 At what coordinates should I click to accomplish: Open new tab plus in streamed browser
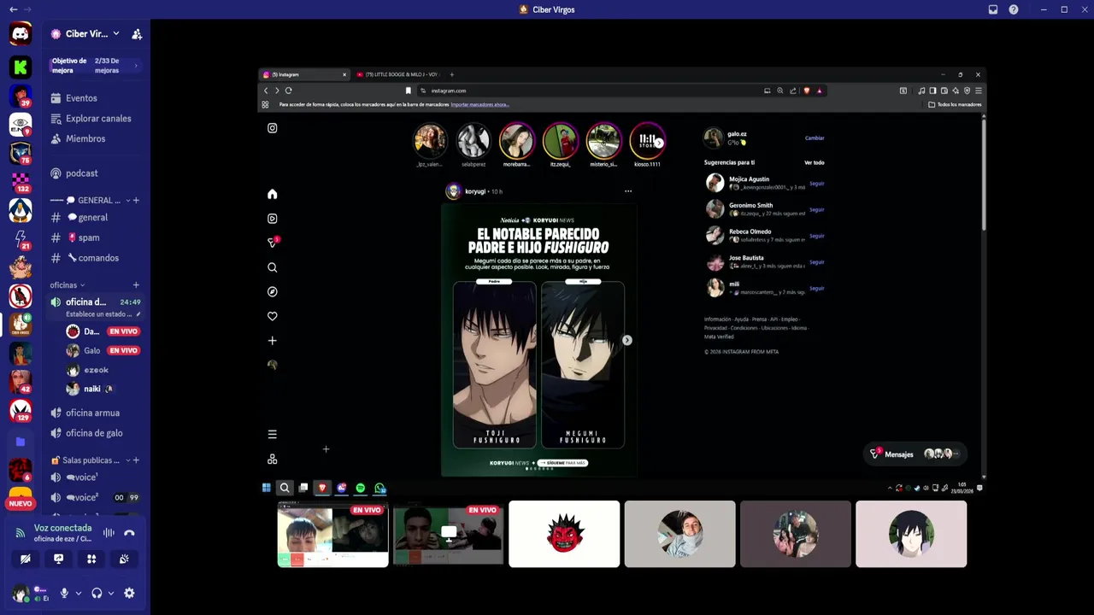(452, 74)
